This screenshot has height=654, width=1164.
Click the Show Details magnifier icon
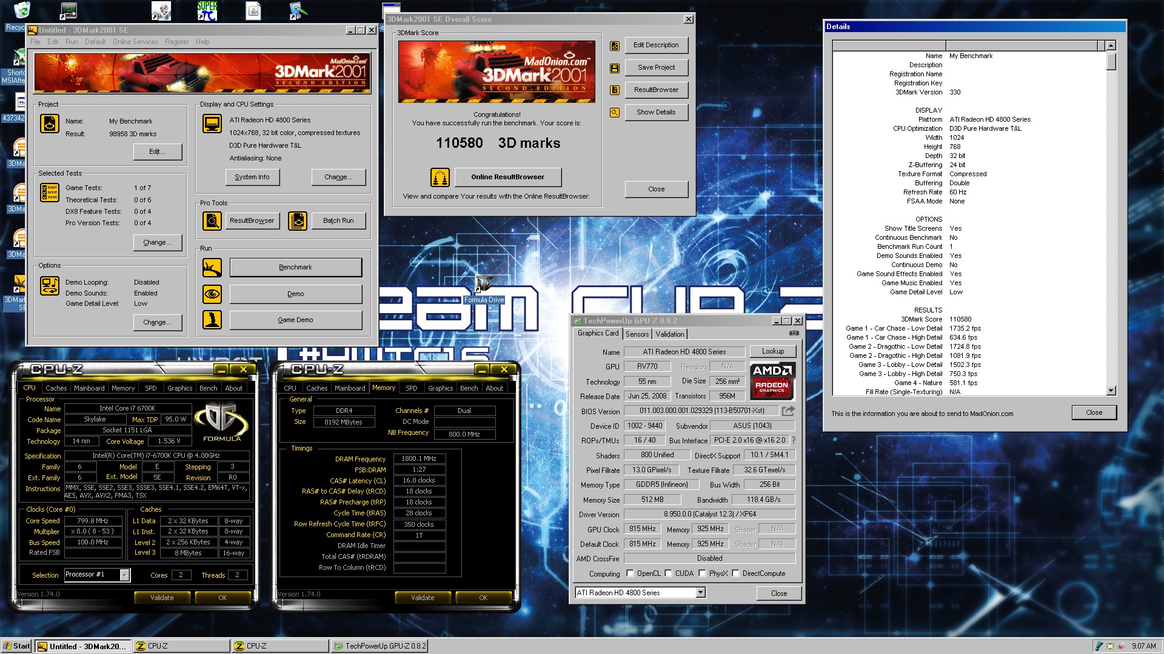615,113
